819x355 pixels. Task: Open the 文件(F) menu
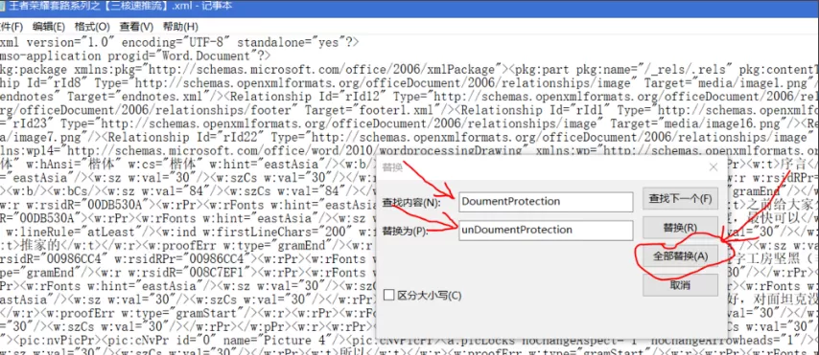point(11,27)
